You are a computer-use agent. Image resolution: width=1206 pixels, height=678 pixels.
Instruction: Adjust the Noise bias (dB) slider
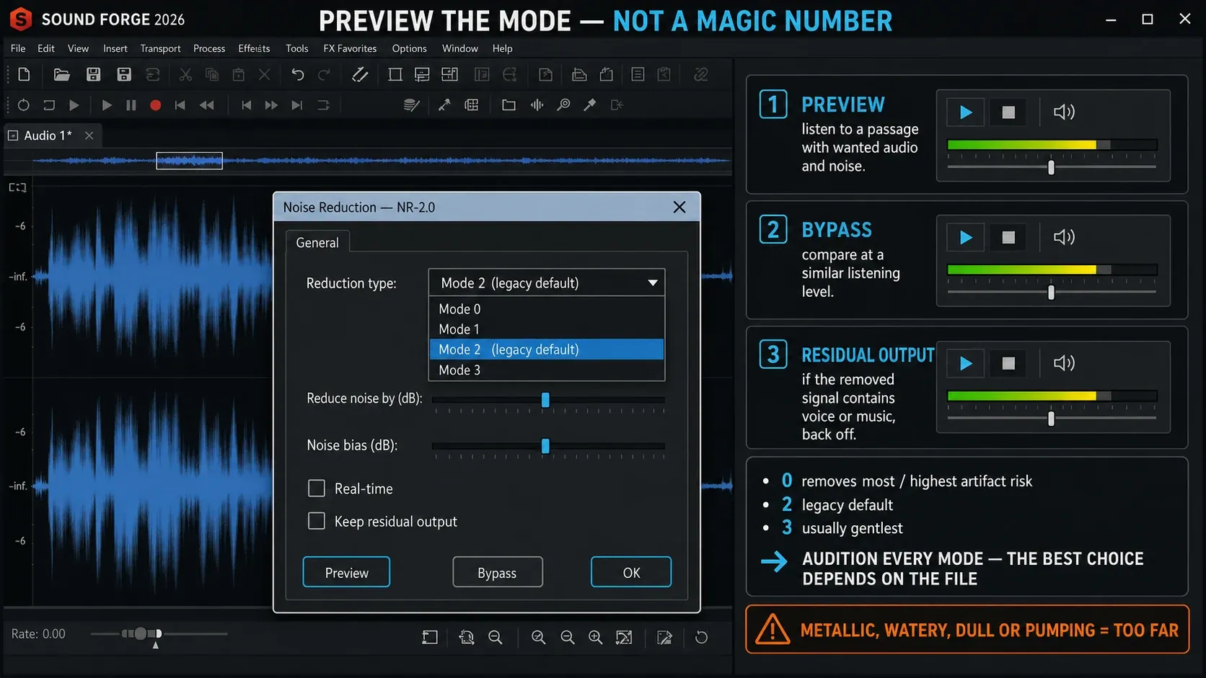545,446
